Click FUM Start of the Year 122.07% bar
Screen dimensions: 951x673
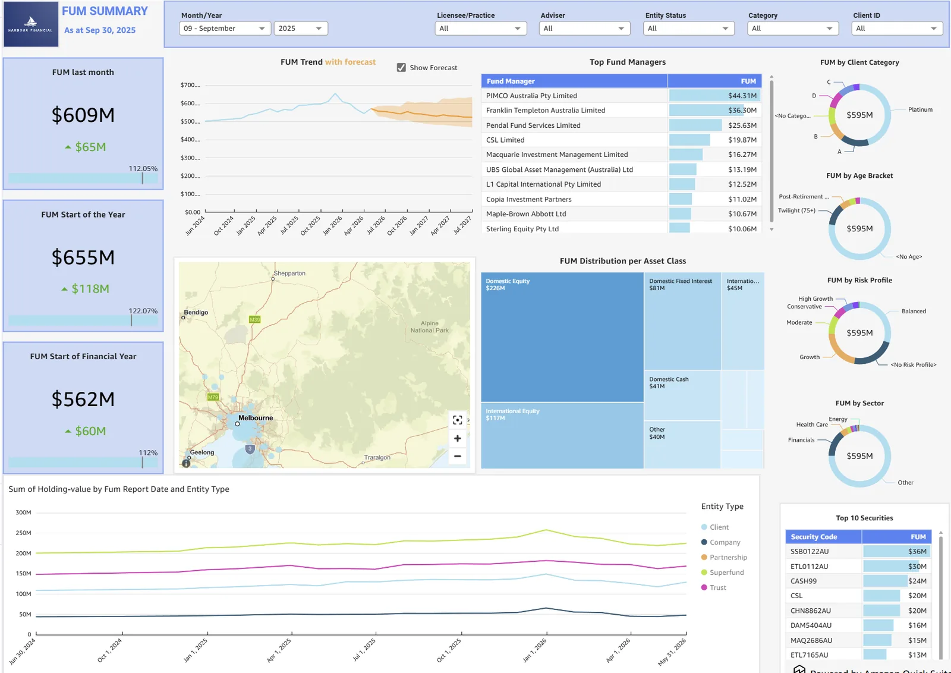pos(83,320)
